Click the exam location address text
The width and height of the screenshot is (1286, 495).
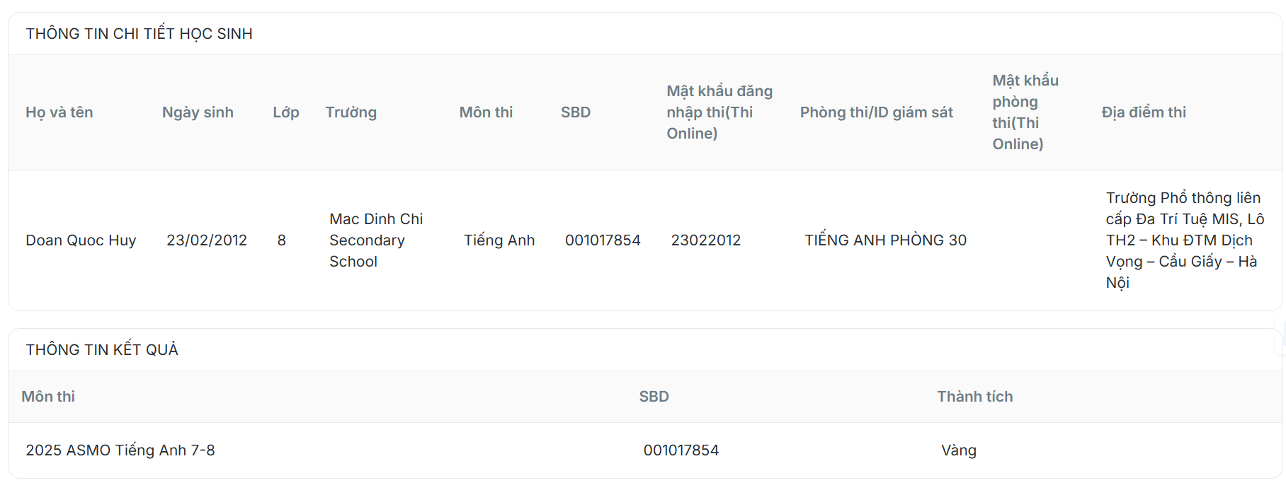tap(1184, 240)
